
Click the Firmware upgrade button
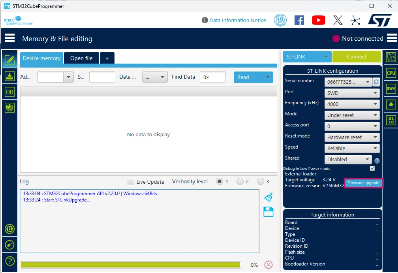point(363,183)
